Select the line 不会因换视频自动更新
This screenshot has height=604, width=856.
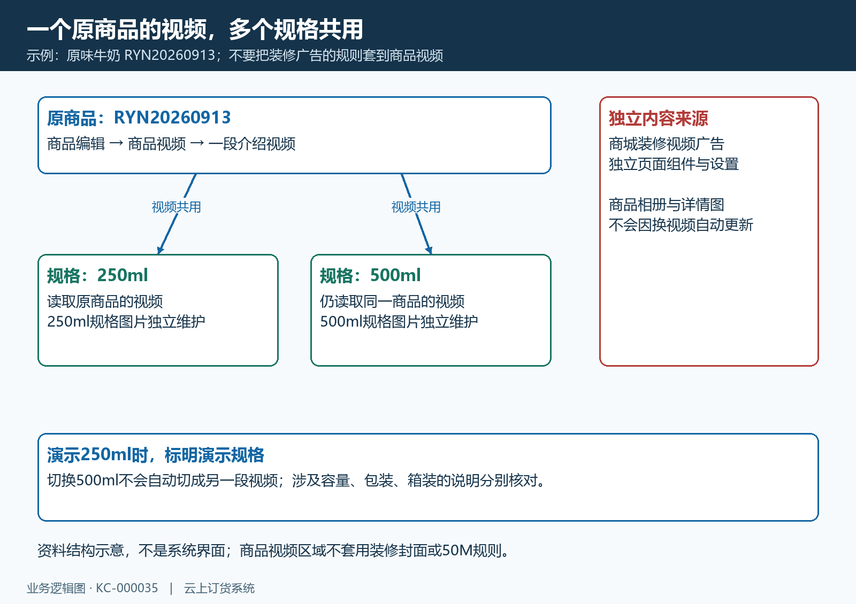point(681,225)
